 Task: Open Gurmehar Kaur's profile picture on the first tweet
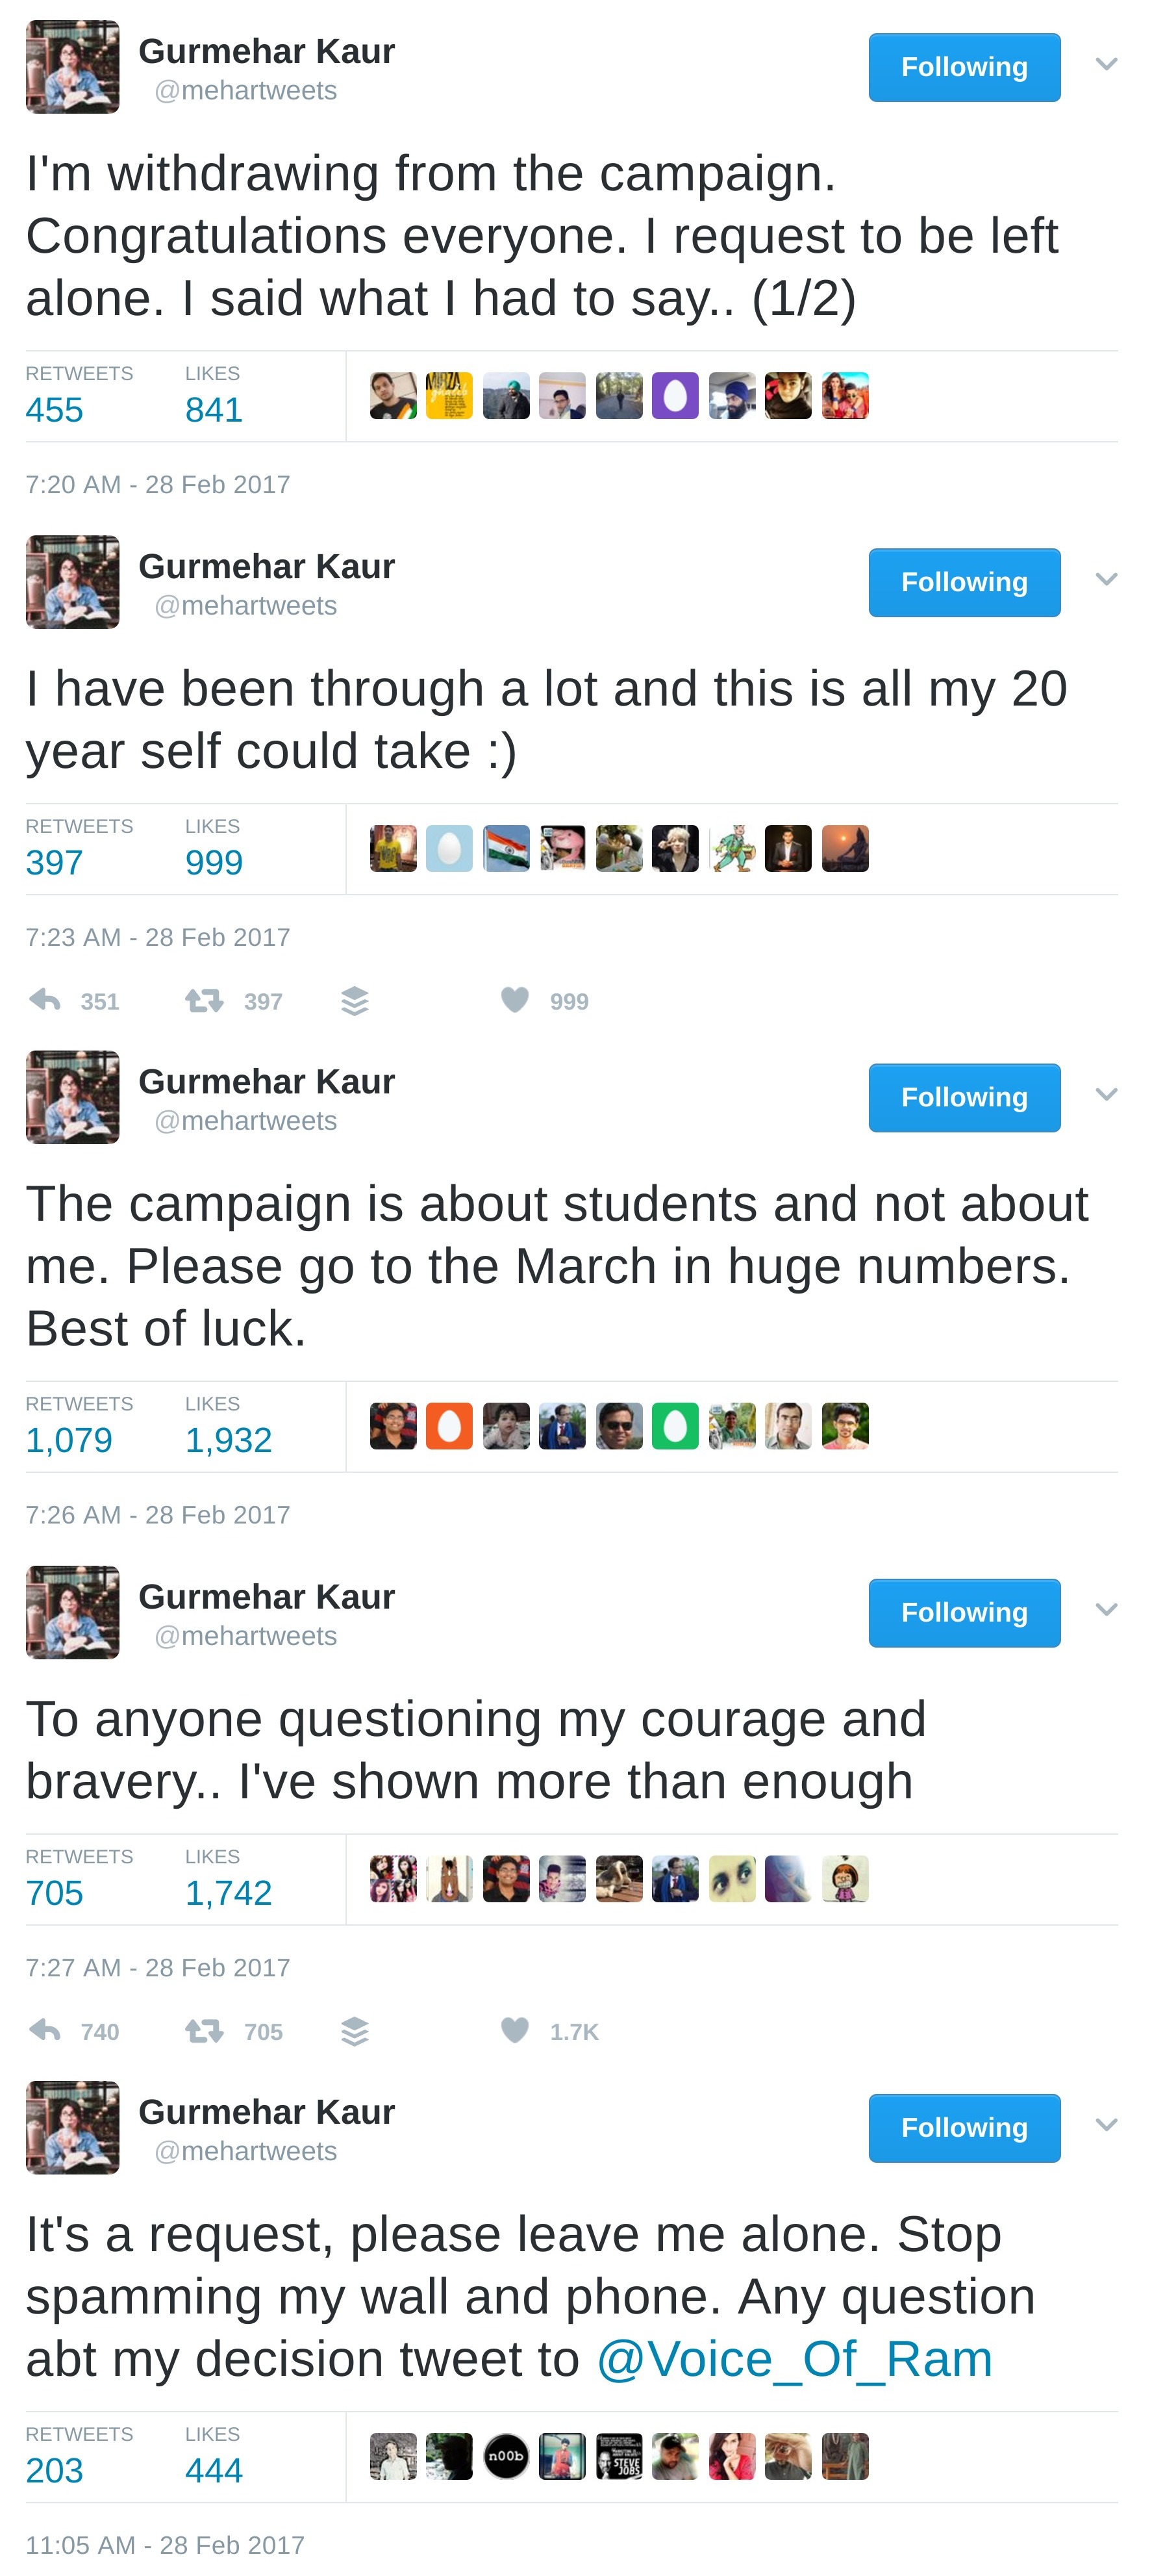click(x=72, y=67)
